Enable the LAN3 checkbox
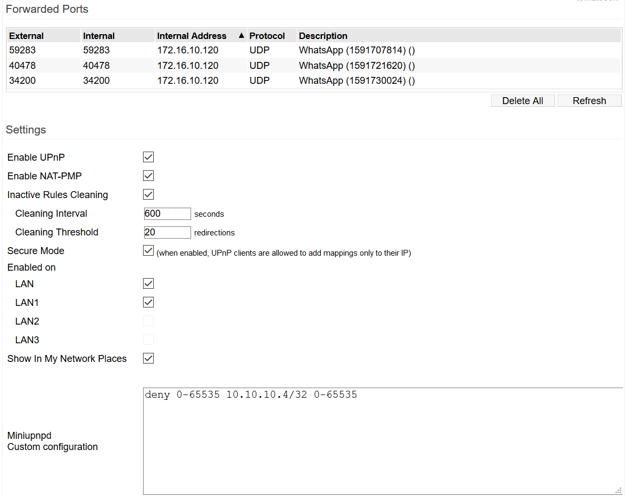Screen dimensions: 625x497 click(x=148, y=340)
